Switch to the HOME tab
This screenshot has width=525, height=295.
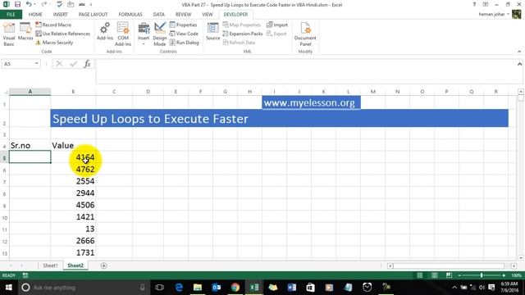pyautogui.click(x=35, y=15)
